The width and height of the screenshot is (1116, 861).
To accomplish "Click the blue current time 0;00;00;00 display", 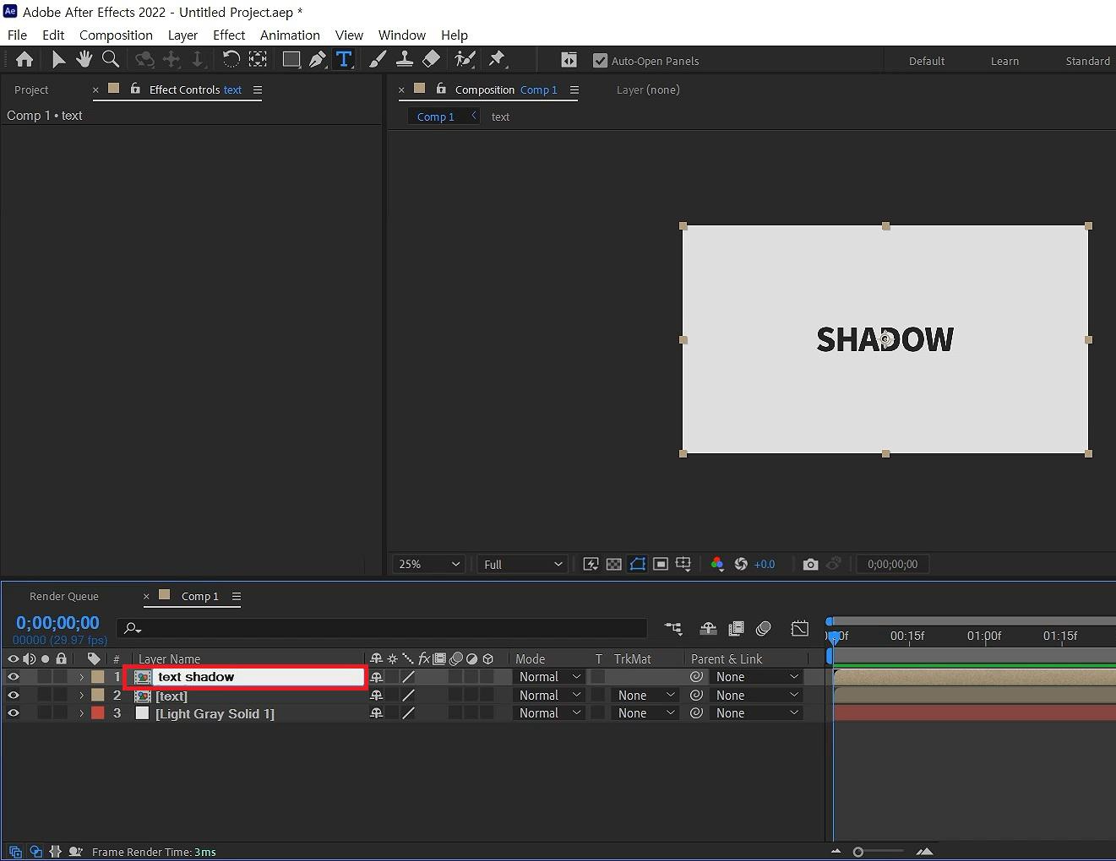I will pyautogui.click(x=57, y=623).
